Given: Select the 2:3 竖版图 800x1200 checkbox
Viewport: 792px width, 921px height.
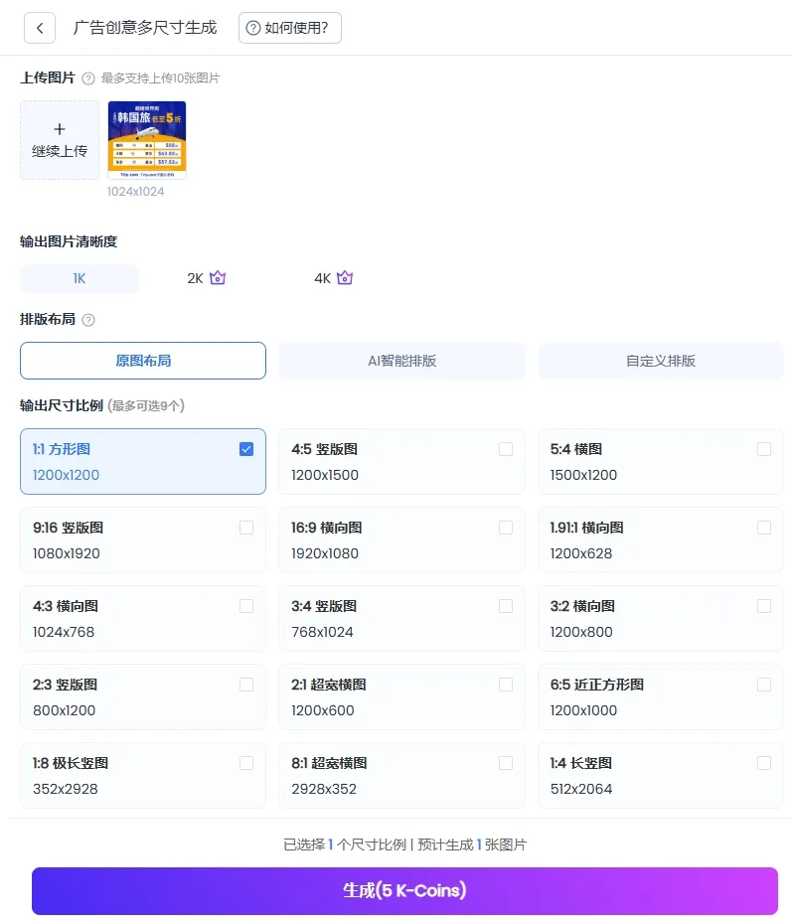Looking at the screenshot, I should click(x=246, y=685).
